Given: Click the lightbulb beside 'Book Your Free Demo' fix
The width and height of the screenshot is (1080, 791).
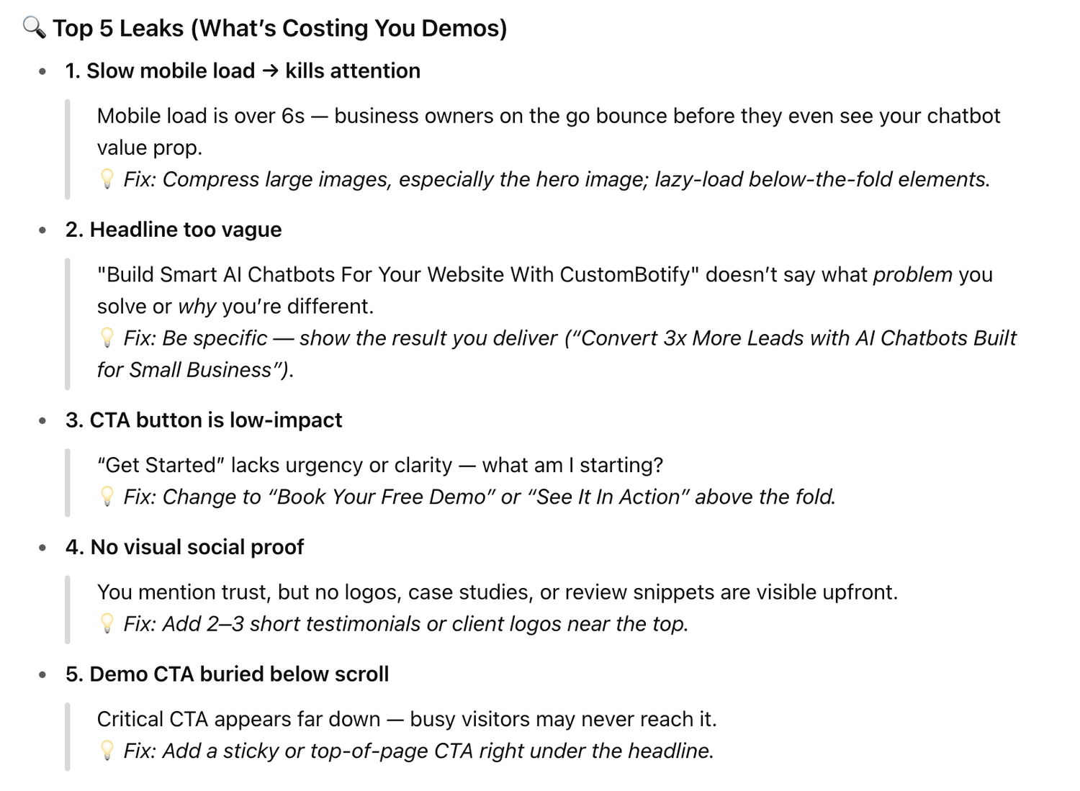Looking at the screenshot, I should tap(107, 497).
